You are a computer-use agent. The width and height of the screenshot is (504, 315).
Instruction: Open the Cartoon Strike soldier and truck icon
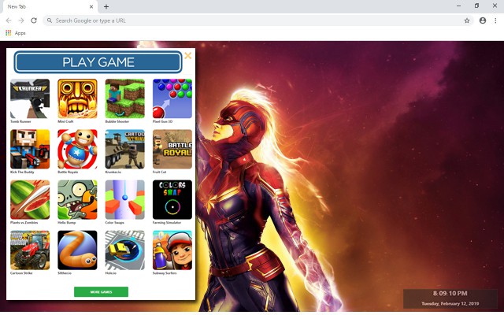pyautogui.click(x=125, y=149)
